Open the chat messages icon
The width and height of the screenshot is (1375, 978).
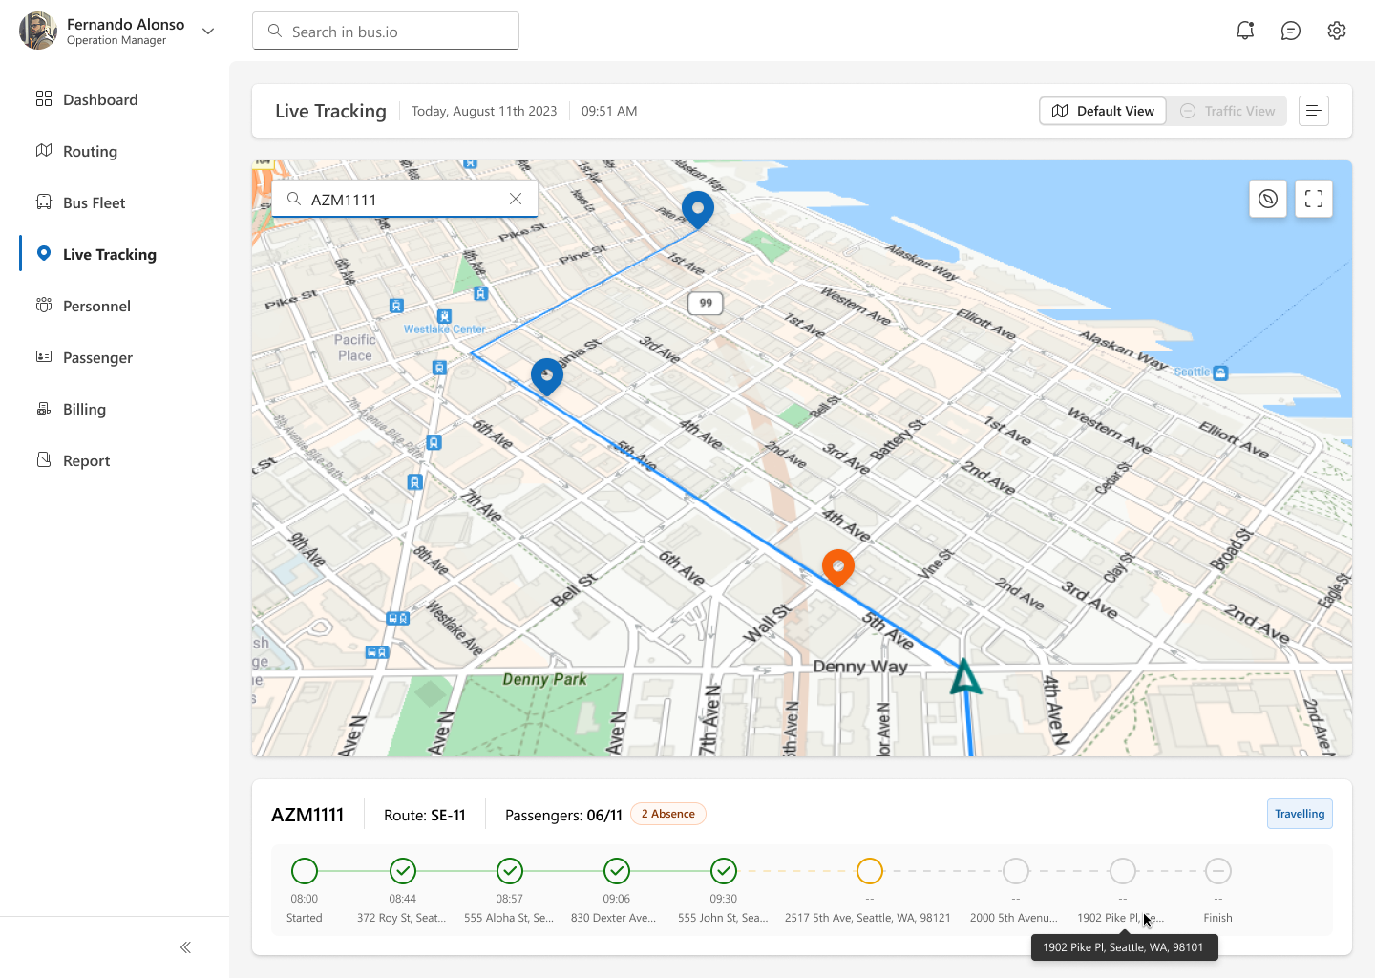point(1290,31)
